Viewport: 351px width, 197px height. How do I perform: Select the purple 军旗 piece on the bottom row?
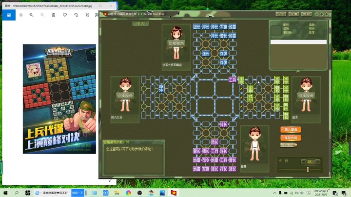click(206, 169)
